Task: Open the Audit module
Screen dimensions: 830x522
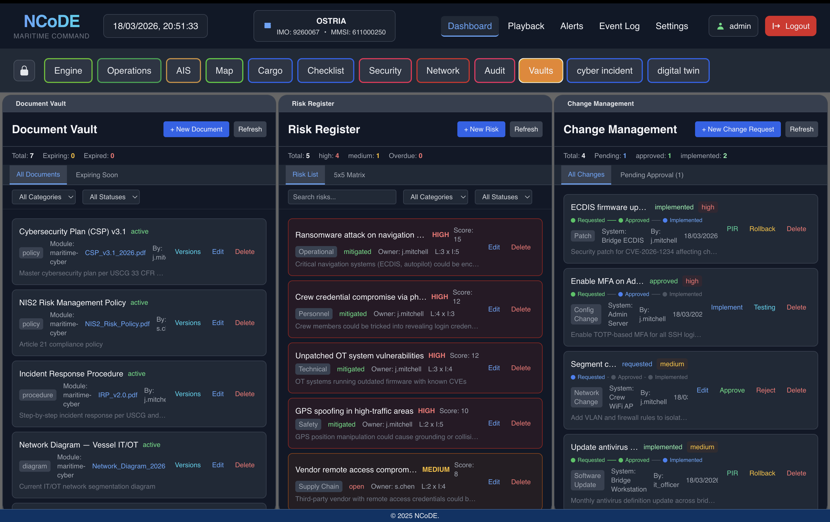Action: point(495,70)
